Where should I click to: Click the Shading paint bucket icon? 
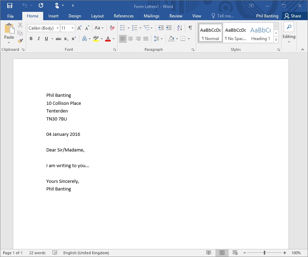171,39
